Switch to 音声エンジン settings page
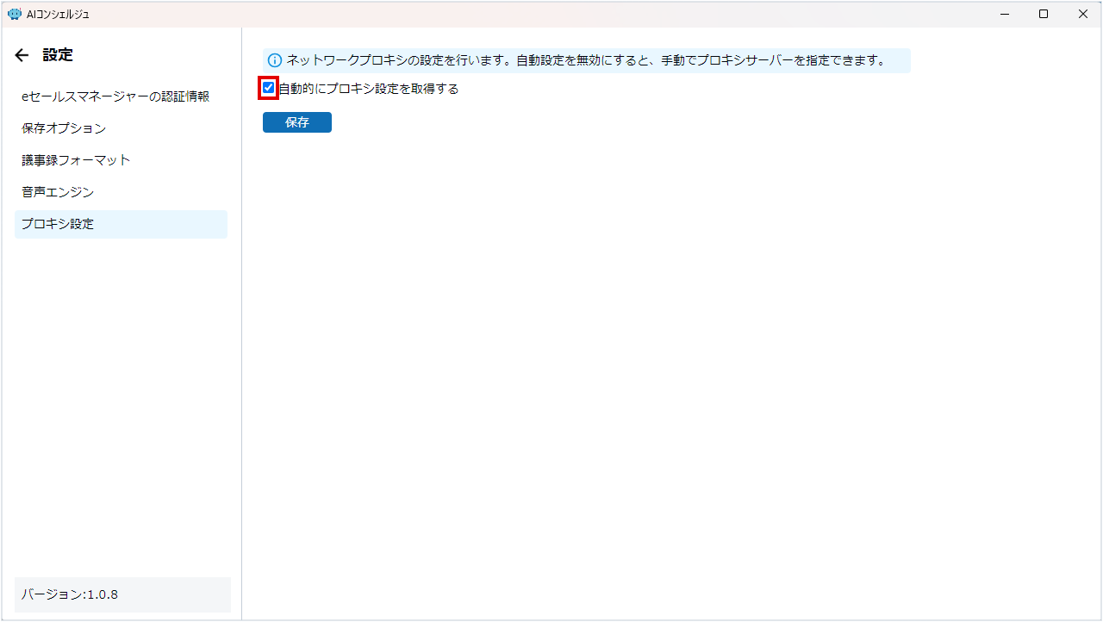The image size is (1103, 622). (58, 192)
